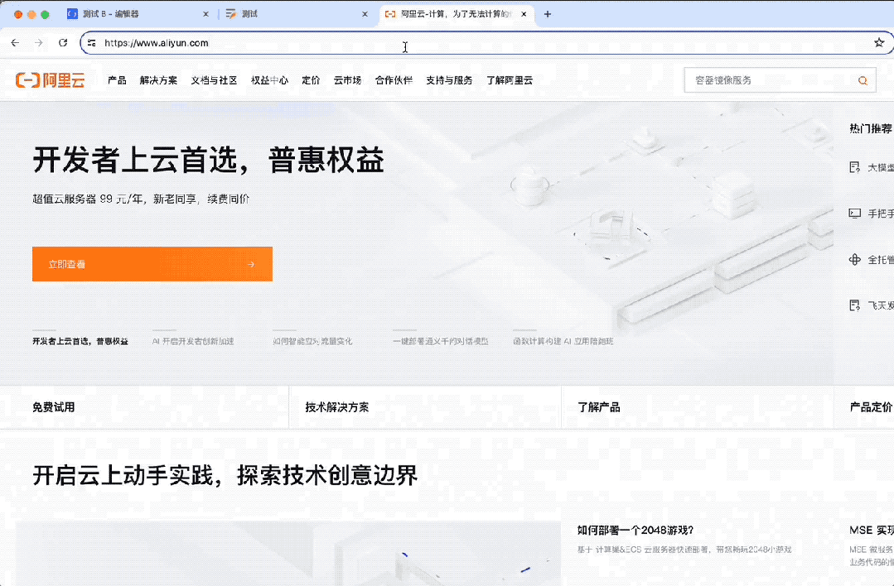This screenshot has width=894, height=586.
Task: Click the Aliyun logo
Action: click(51, 80)
